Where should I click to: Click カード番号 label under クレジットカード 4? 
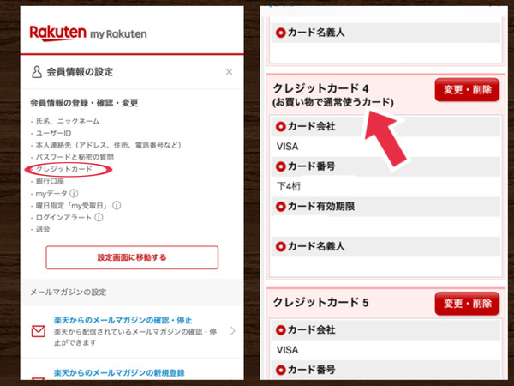pos(312,166)
